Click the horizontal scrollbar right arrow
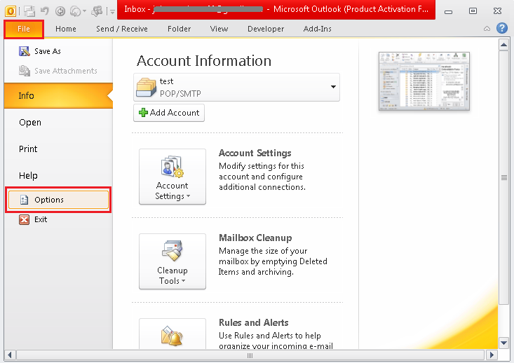This screenshot has width=514, height=363. (x=492, y=355)
